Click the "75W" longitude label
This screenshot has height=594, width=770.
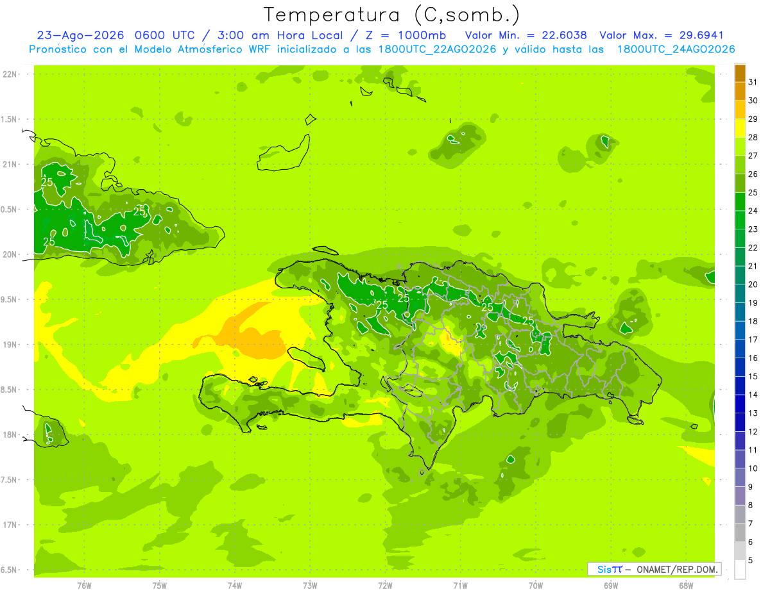click(x=159, y=585)
